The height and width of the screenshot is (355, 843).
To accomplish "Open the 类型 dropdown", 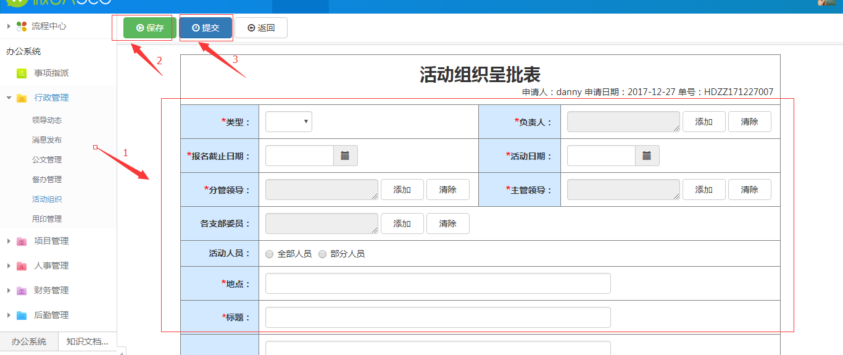I will pos(288,122).
